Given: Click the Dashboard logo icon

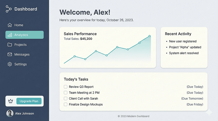Looking at the screenshot, I should (x=9, y=9).
